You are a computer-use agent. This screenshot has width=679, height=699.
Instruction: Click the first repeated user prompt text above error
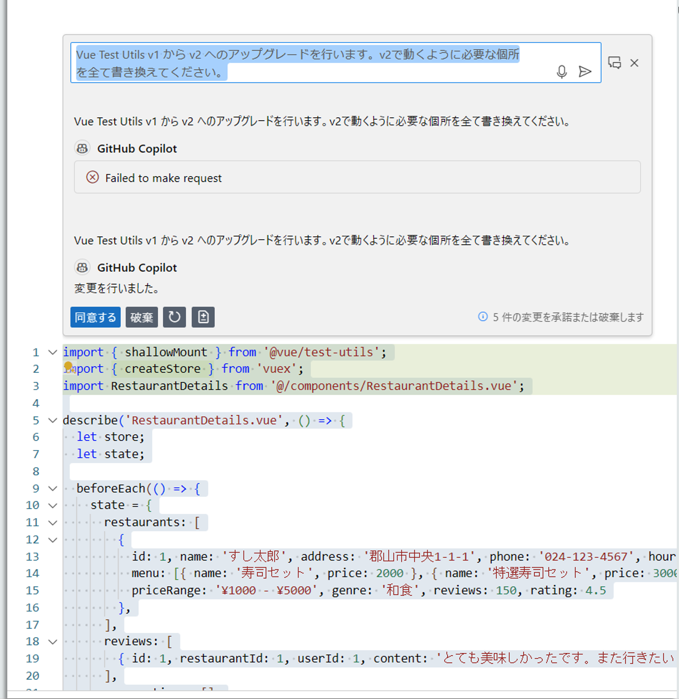pyautogui.click(x=322, y=121)
